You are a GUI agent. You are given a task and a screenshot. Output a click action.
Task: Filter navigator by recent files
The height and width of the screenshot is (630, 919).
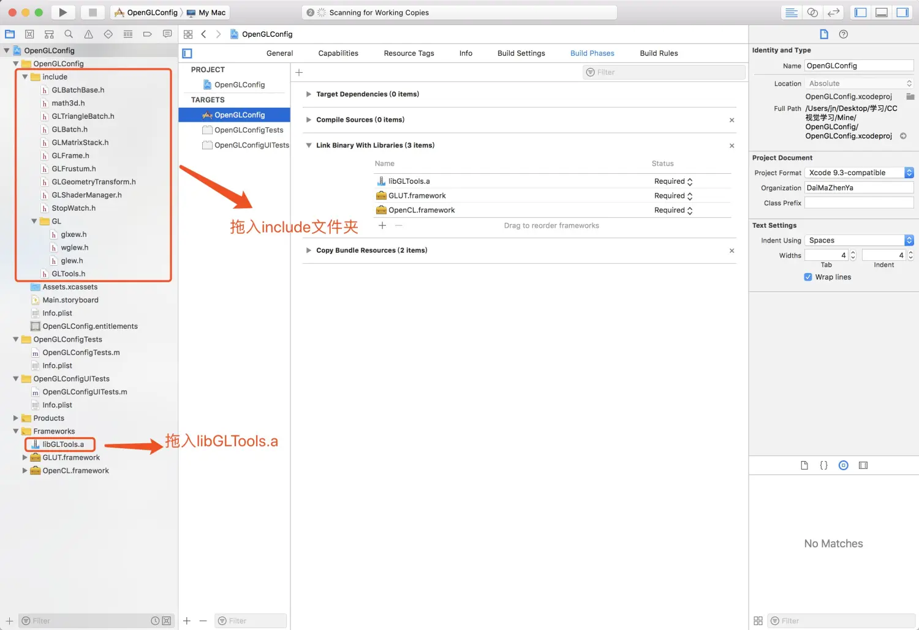click(x=156, y=621)
